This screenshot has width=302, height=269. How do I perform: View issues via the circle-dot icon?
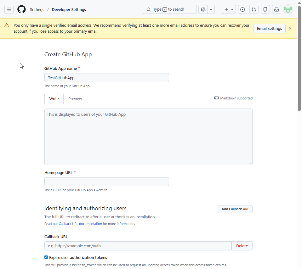(242, 9)
